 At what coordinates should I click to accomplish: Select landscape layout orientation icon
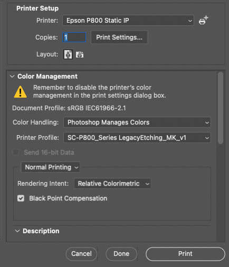click(x=80, y=55)
